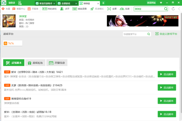This screenshot has width=182, height=121.
Task: Close the 弹弹堂 tab
Action: (x=98, y=4)
